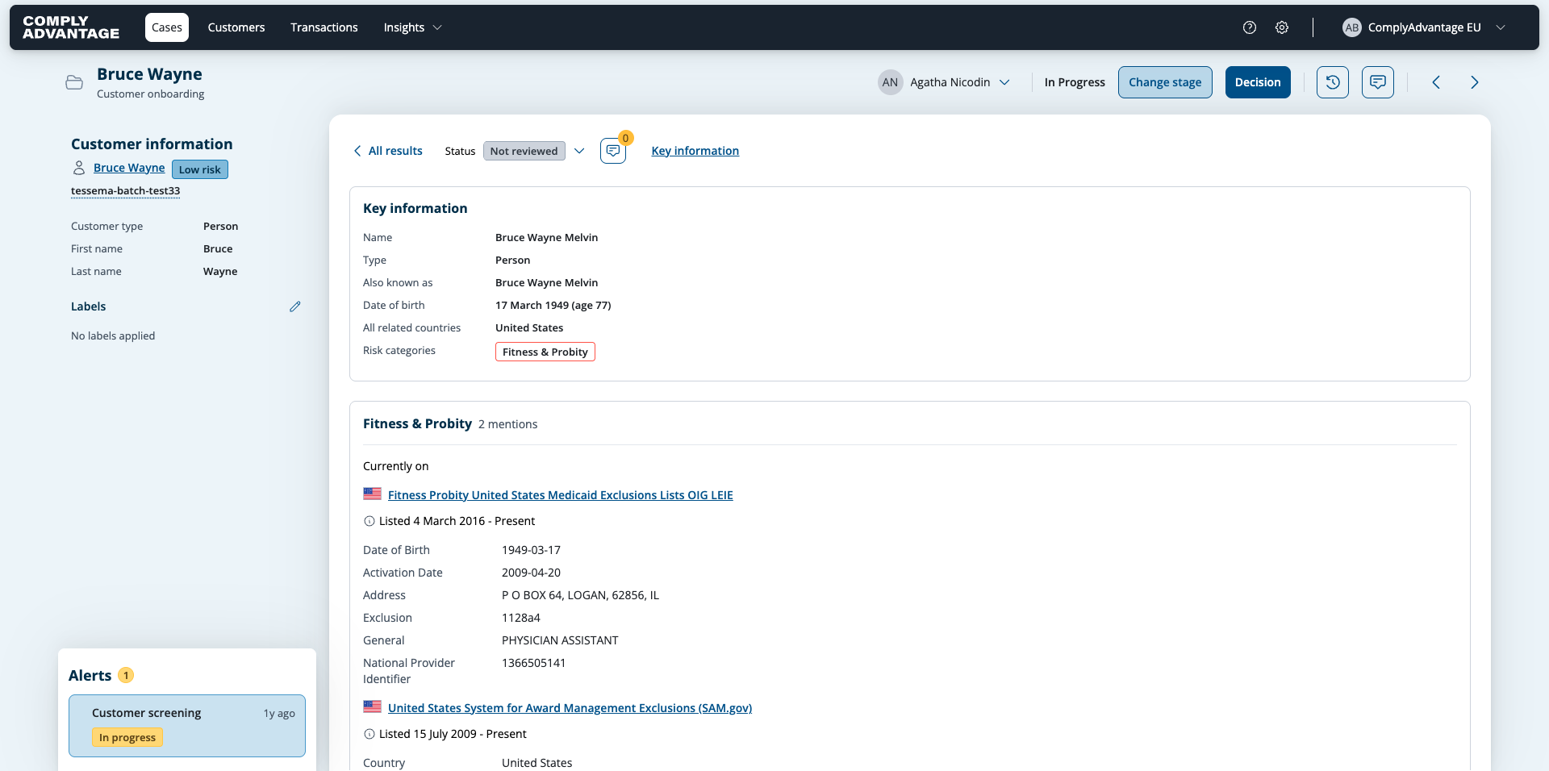This screenshot has height=771, width=1549.
Task: Click the National Provider Identifier 1366505141
Action: tap(534, 663)
